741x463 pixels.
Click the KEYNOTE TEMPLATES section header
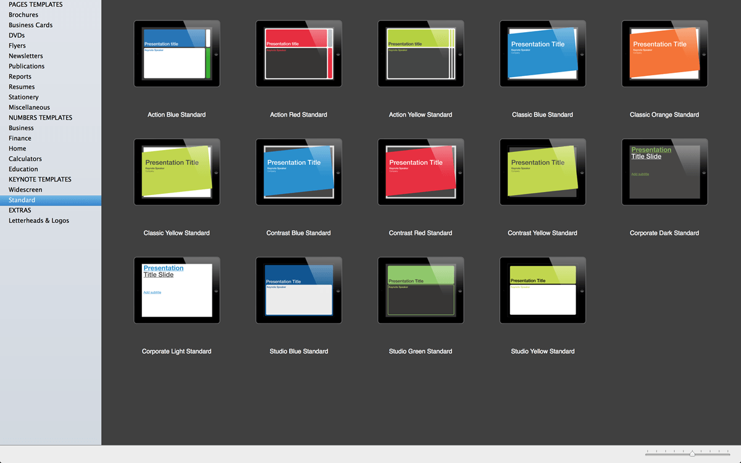tap(40, 179)
